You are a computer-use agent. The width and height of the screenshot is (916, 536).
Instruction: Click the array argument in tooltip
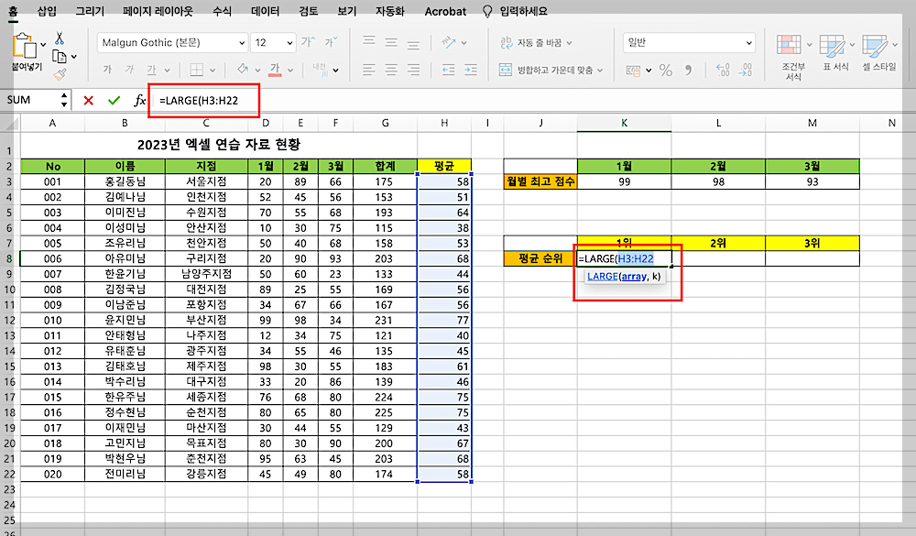pos(634,276)
